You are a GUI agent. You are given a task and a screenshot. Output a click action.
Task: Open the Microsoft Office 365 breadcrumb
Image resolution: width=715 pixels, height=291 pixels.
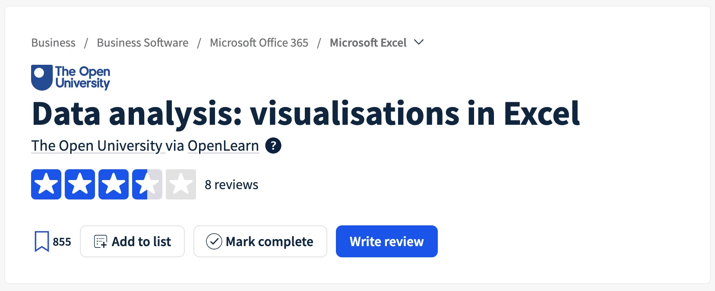pyautogui.click(x=259, y=42)
